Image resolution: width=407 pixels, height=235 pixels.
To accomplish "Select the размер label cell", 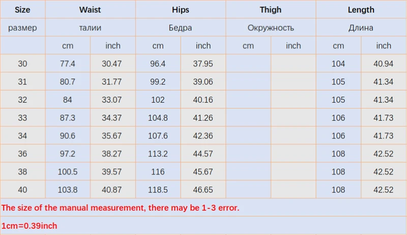I will click(x=22, y=27).
